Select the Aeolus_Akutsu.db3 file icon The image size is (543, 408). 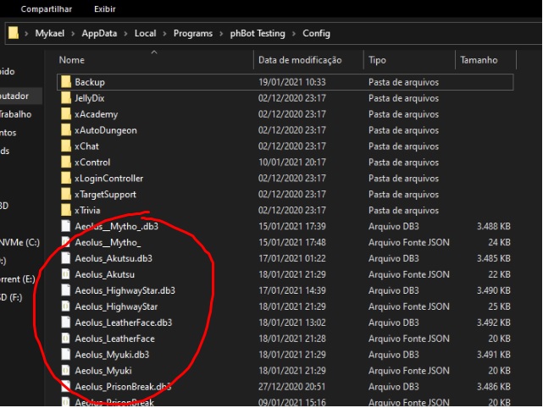(66, 258)
